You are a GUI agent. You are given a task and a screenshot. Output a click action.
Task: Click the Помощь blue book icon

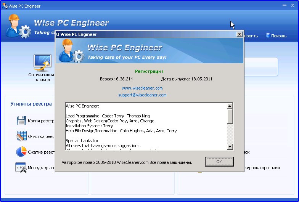coord(268,35)
